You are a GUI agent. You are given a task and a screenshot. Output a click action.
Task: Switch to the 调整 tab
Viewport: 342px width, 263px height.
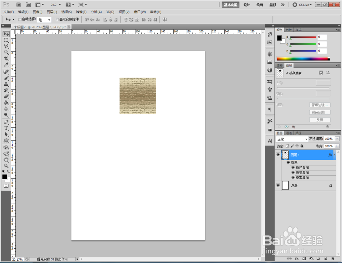279,66
